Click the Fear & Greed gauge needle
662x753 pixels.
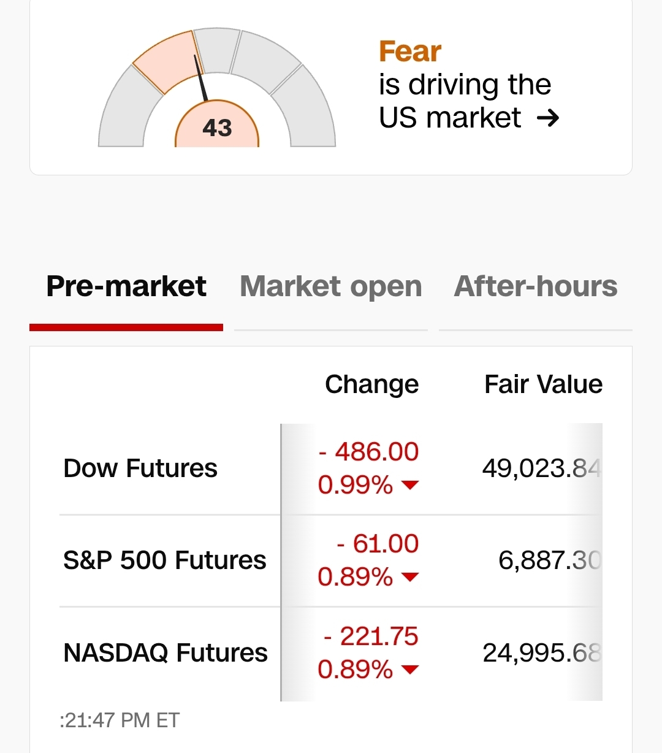point(200,77)
